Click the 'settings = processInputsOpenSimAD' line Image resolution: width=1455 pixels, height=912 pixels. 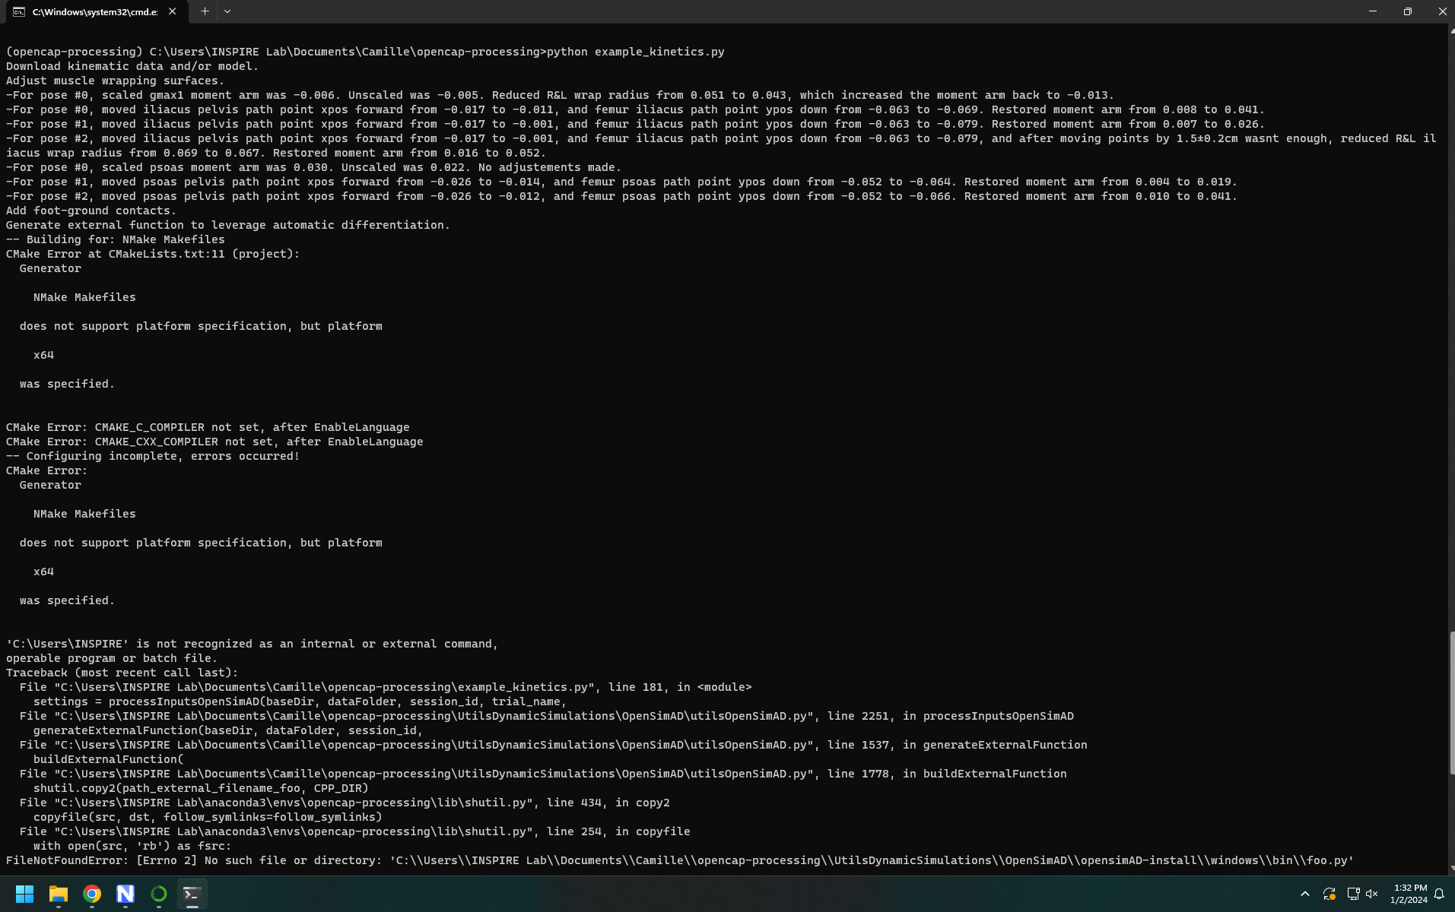tap(300, 701)
